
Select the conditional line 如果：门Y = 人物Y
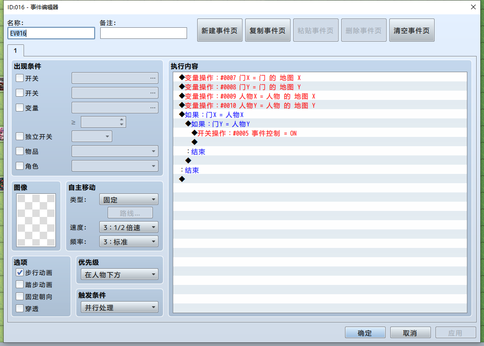click(x=320, y=124)
